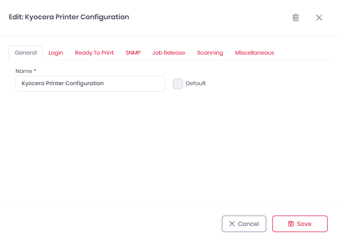Image resolution: width=338 pixels, height=241 pixels.
Task: Select the General tab
Action: point(25,53)
